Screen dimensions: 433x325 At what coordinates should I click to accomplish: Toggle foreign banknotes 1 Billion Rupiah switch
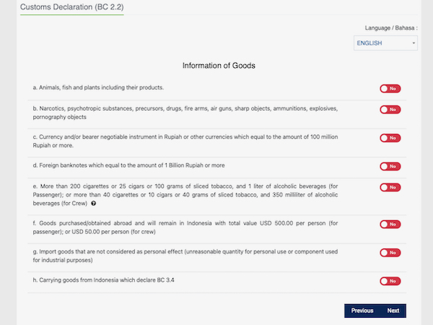click(x=390, y=166)
